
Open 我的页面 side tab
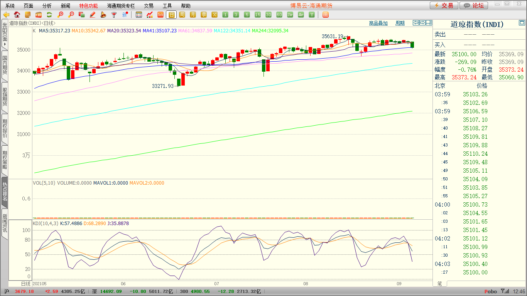pos(5,34)
